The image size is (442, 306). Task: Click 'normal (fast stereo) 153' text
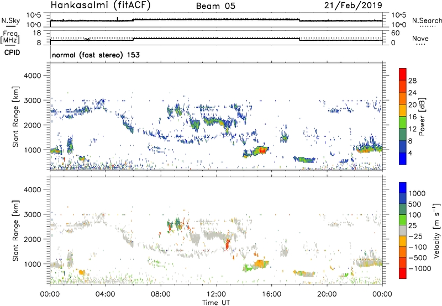coord(96,55)
